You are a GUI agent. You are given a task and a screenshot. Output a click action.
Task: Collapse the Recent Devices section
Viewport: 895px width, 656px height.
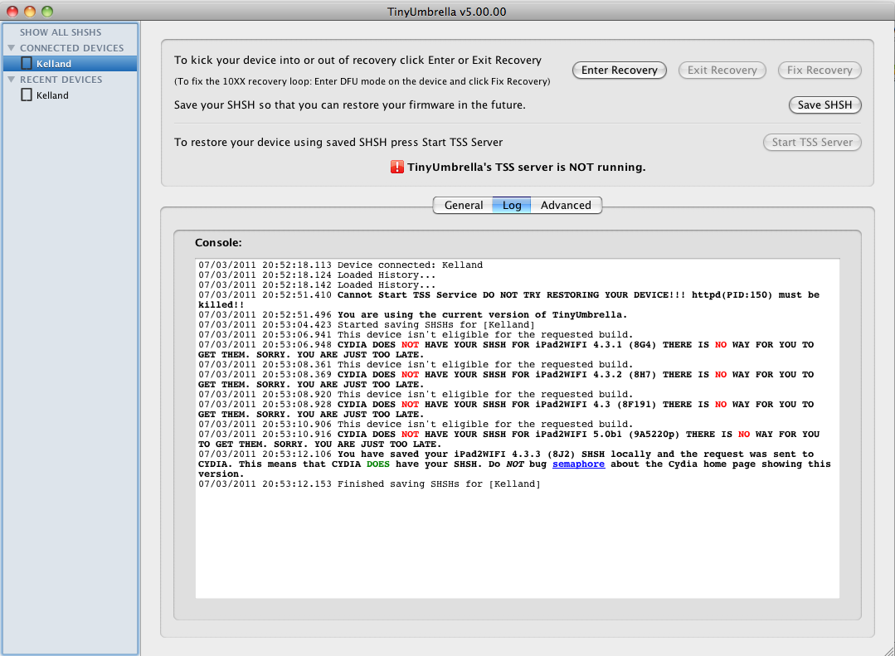[x=11, y=80]
